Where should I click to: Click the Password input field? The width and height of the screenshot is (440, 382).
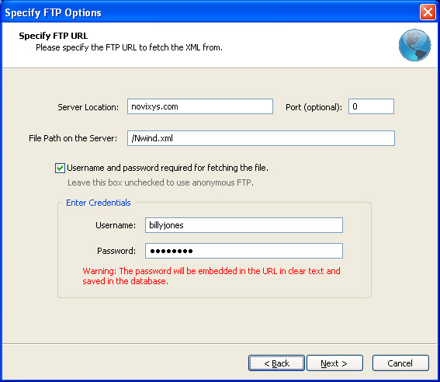(x=244, y=251)
